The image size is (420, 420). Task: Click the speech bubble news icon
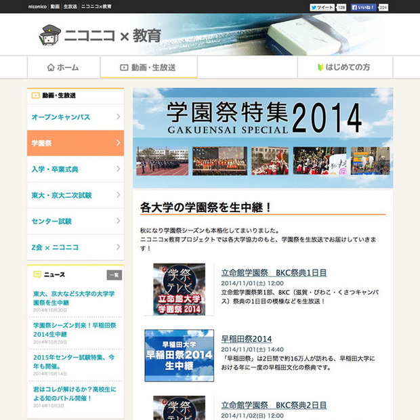click(37, 274)
